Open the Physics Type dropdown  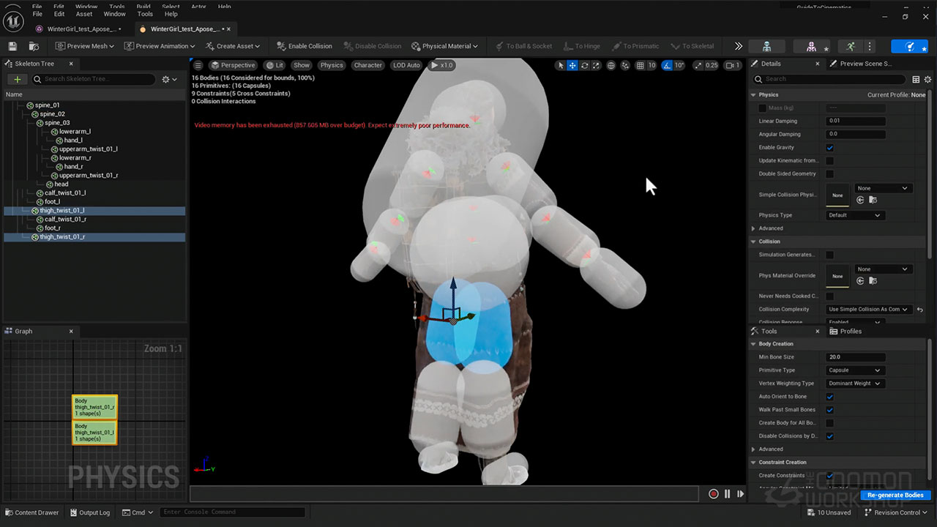(x=855, y=215)
